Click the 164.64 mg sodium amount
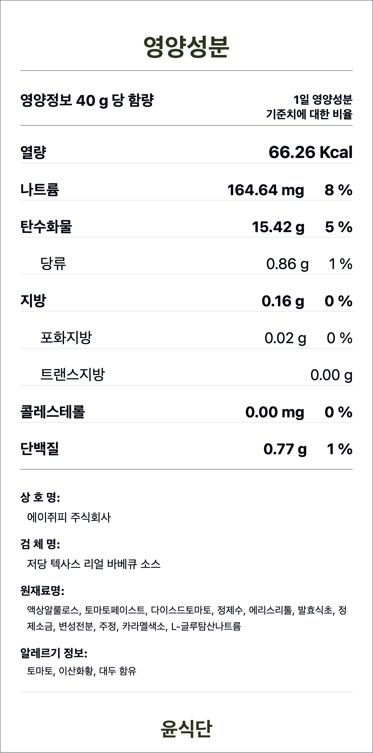Image resolution: width=373 pixels, height=753 pixels. click(266, 190)
